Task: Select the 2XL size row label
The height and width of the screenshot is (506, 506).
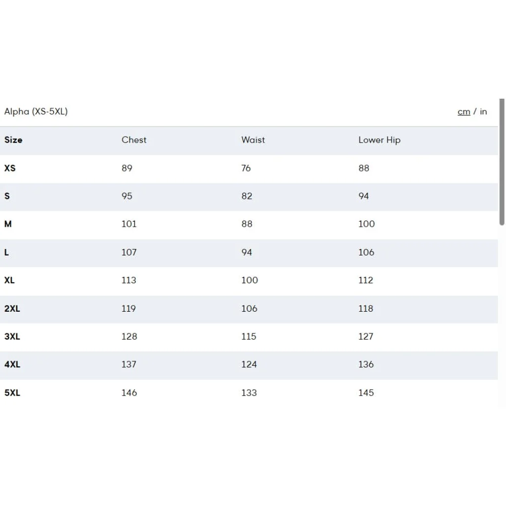Action: point(12,309)
